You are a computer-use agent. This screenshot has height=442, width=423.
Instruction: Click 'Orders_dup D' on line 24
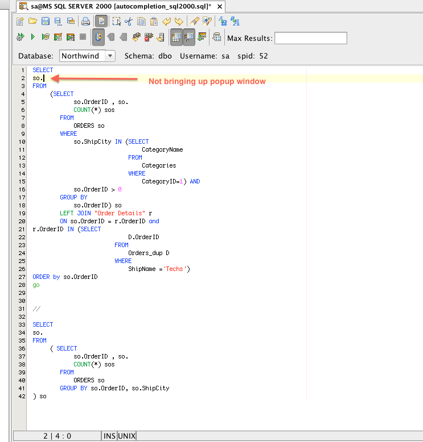click(x=149, y=253)
